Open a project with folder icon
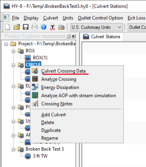The width and height of the screenshot is (146, 167). [17, 27]
